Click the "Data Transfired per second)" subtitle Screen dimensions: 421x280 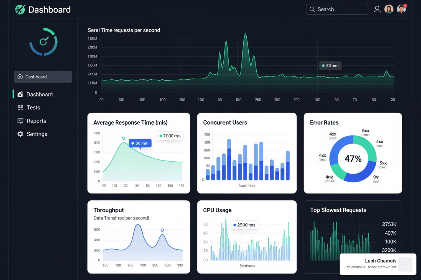121,218
